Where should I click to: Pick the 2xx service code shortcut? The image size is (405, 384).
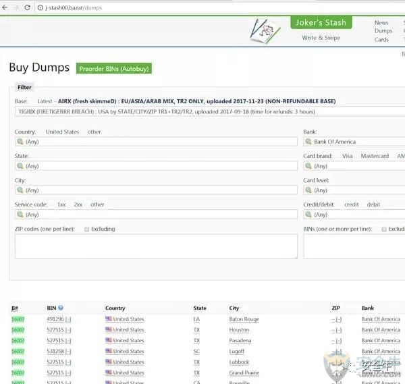click(78, 204)
